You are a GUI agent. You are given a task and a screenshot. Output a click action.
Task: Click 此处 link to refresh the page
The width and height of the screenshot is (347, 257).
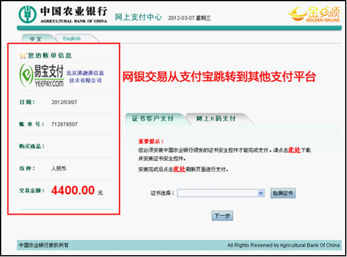point(179,169)
